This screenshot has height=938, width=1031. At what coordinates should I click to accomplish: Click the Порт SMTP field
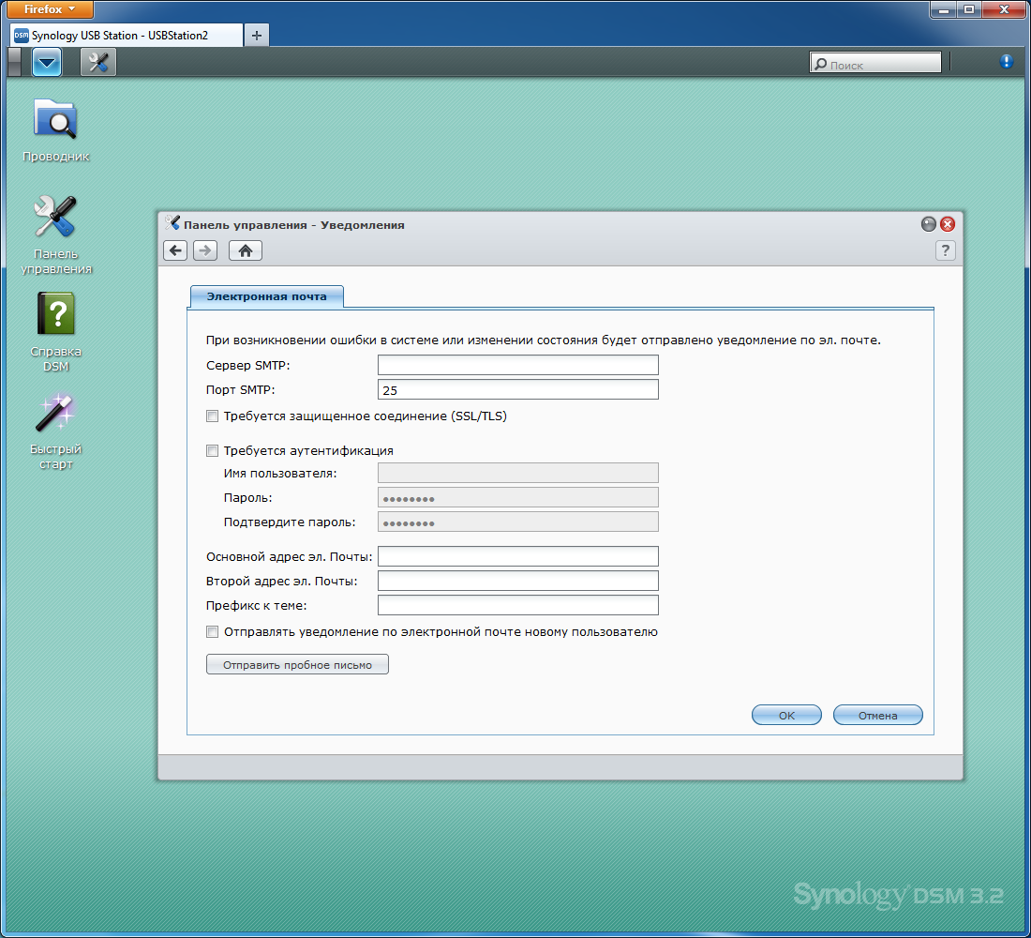pyautogui.click(x=518, y=389)
